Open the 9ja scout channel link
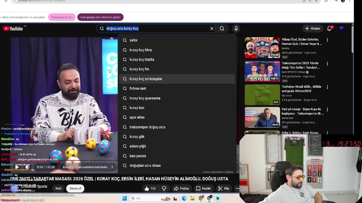 coord(287,96)
